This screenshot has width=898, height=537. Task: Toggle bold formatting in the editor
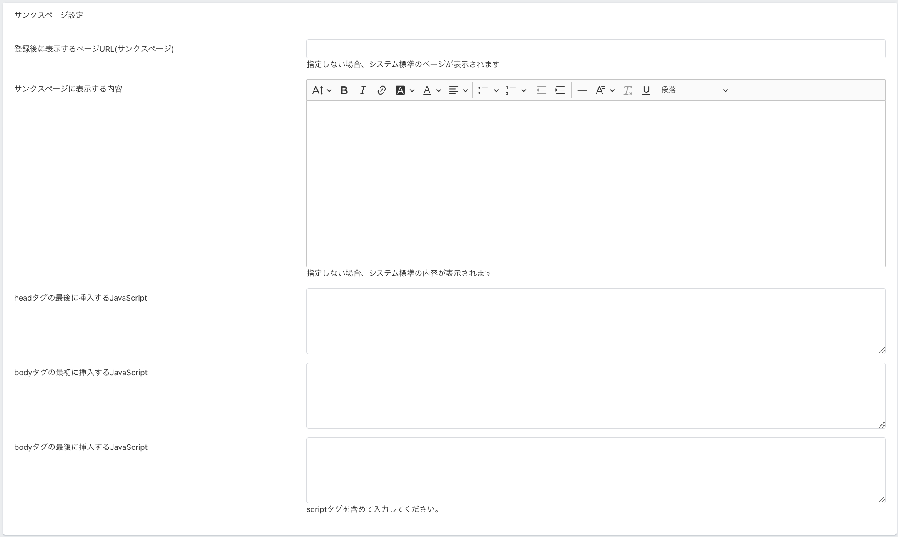[344, 90]
